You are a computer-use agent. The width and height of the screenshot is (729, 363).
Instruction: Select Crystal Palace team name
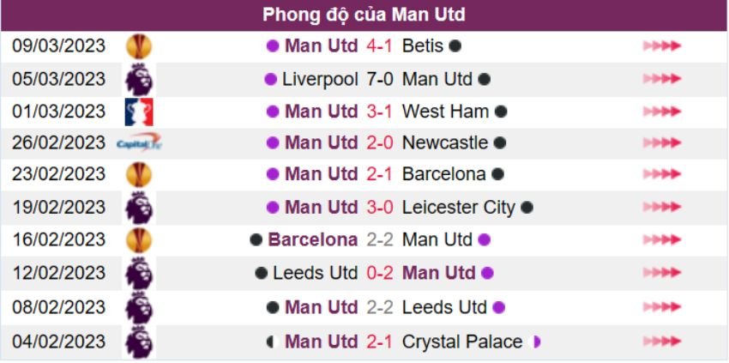coord(461,342)
